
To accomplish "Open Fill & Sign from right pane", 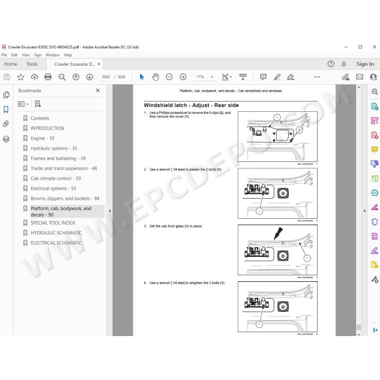I will coord(375,251).
